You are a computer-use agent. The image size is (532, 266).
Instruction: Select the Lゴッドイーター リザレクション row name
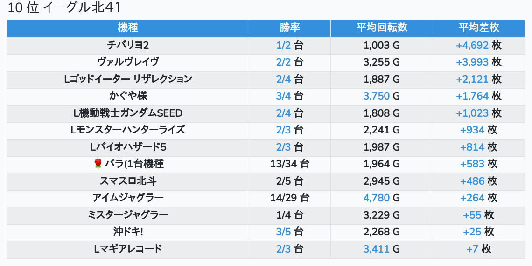click(x=128, y=79)
